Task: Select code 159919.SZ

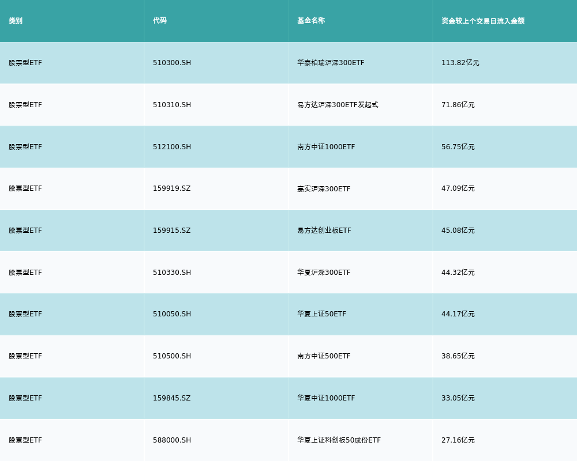Action: 171,188
